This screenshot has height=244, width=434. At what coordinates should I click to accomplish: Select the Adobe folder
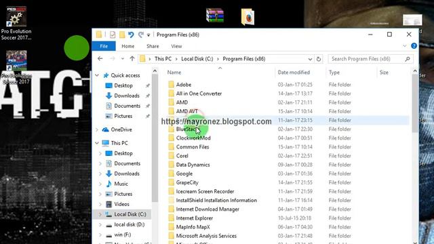(184, 85)
